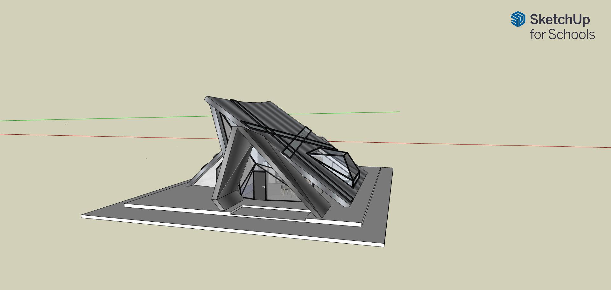
Task: Click the "for Schools" text
Action: [562, 34]
